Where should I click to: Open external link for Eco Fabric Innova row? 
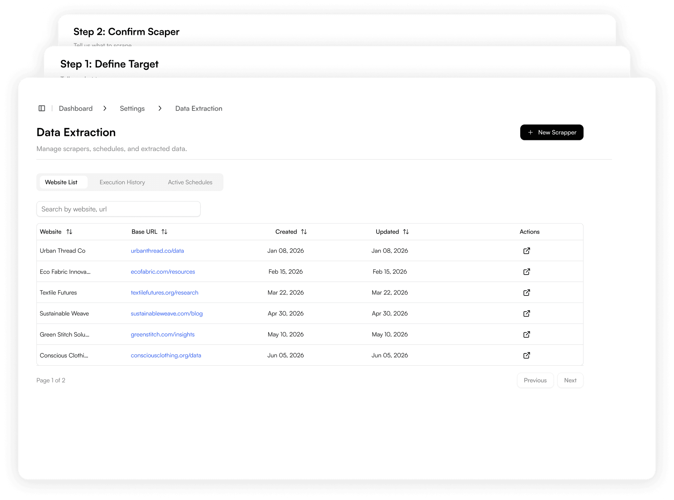pyautogui.click(x=527, y=272)
